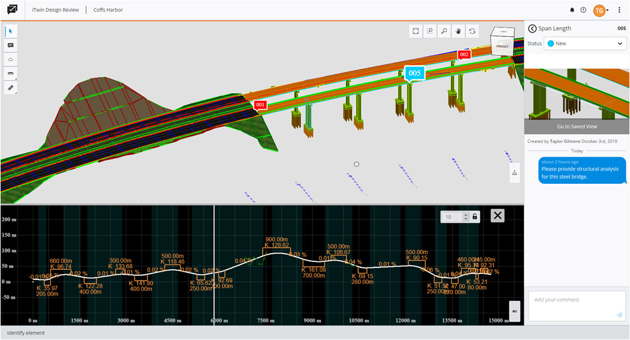Screen dimensions: 630x340
Task: Click Go to Saved View
Action: (x=577, y=126)
